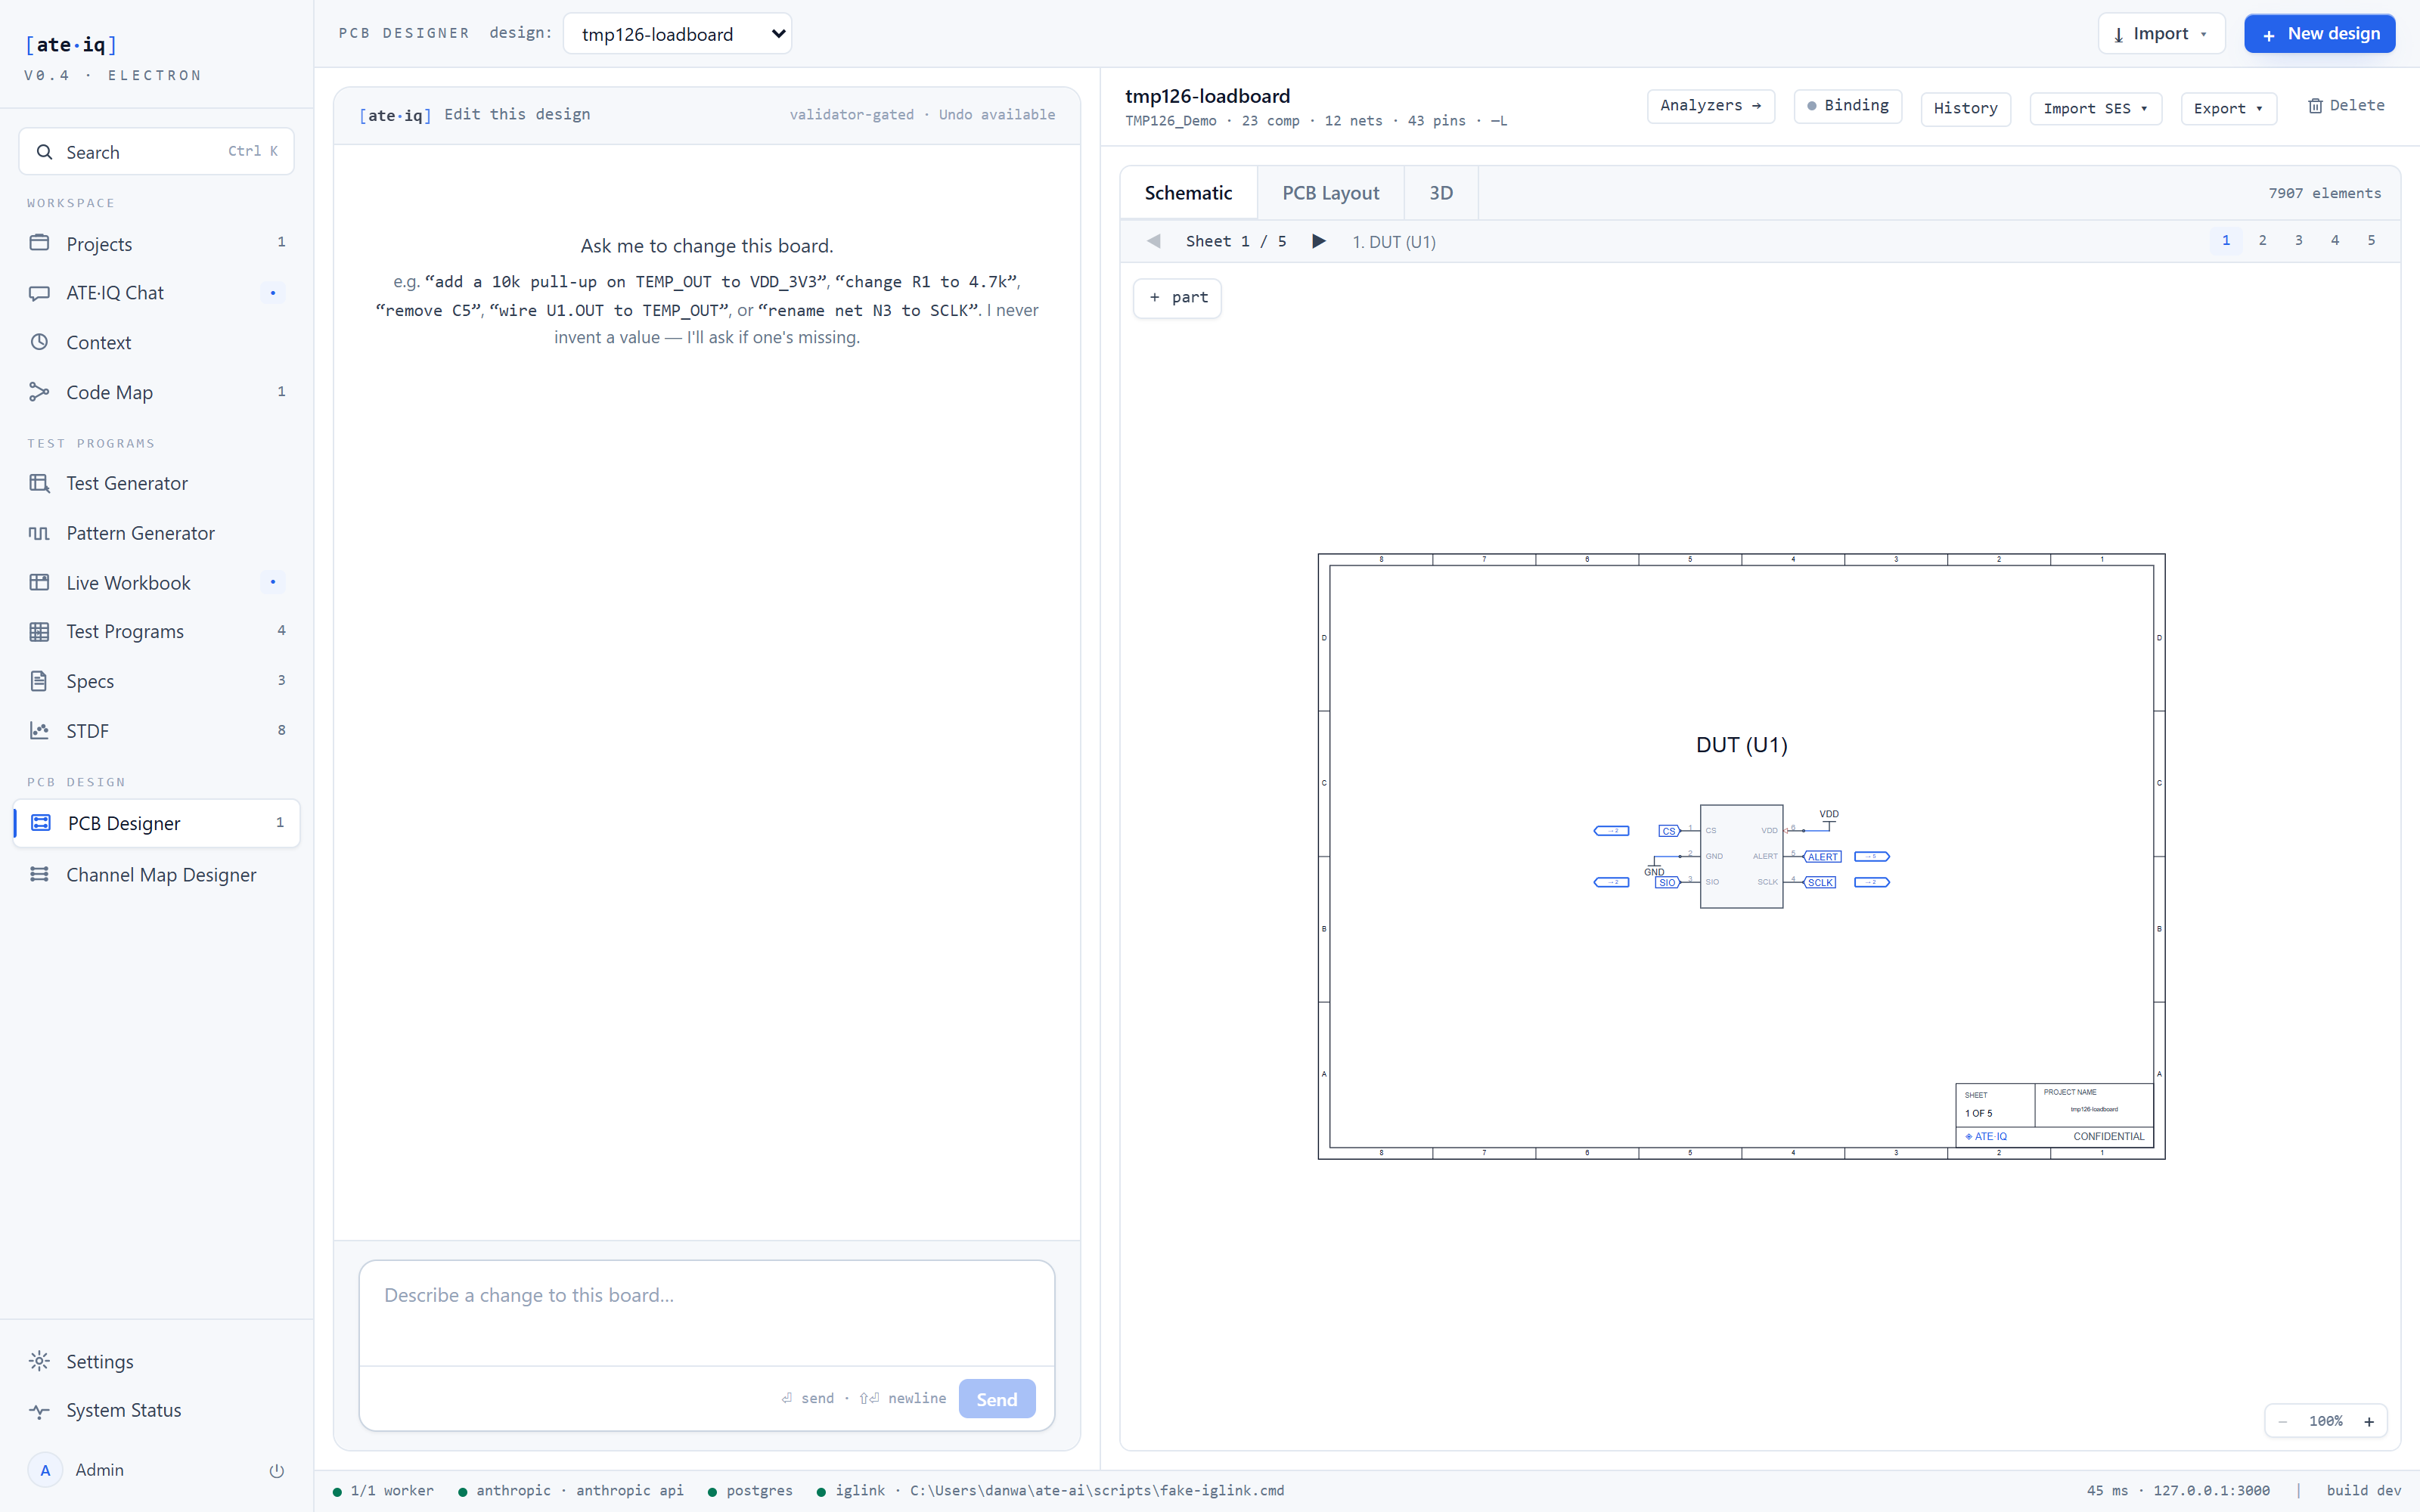Open the Context page
The width and height of the screenshot is (2420, 1512).
156,342
